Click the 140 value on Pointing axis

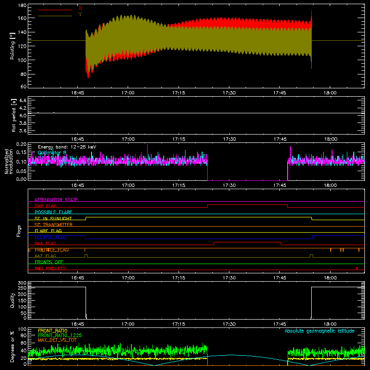point(22,32)
